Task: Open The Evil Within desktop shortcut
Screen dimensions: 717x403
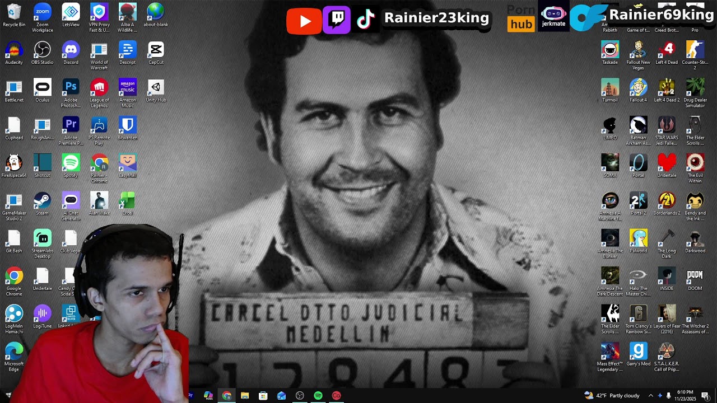Action: pos(695,168)
